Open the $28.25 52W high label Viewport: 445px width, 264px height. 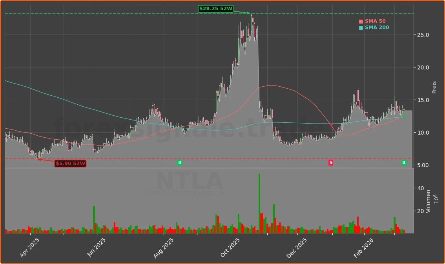pos(216,8)
